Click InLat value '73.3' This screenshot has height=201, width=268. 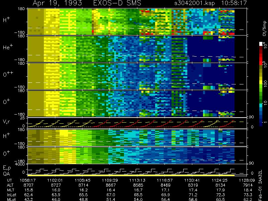[248, 195]
